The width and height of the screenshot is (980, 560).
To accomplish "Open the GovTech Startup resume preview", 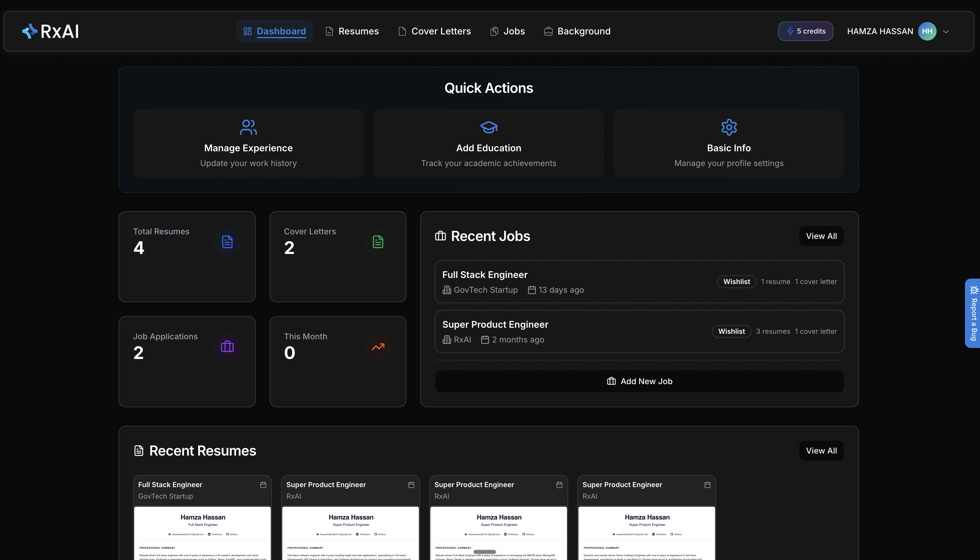I will point(202,535).
